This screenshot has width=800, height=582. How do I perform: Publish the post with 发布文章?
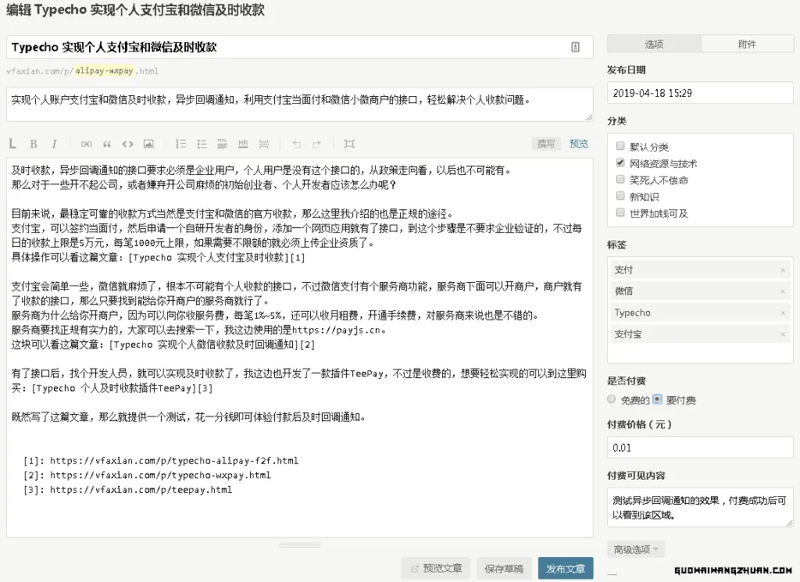pyautogui.click(x=566, y=568)
